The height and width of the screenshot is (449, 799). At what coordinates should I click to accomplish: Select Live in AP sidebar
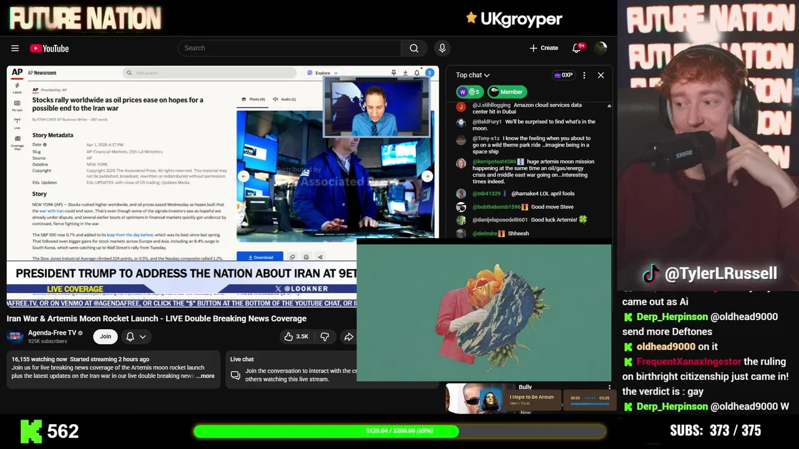point(17,123)
